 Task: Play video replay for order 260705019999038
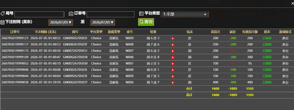click(173, 82)
